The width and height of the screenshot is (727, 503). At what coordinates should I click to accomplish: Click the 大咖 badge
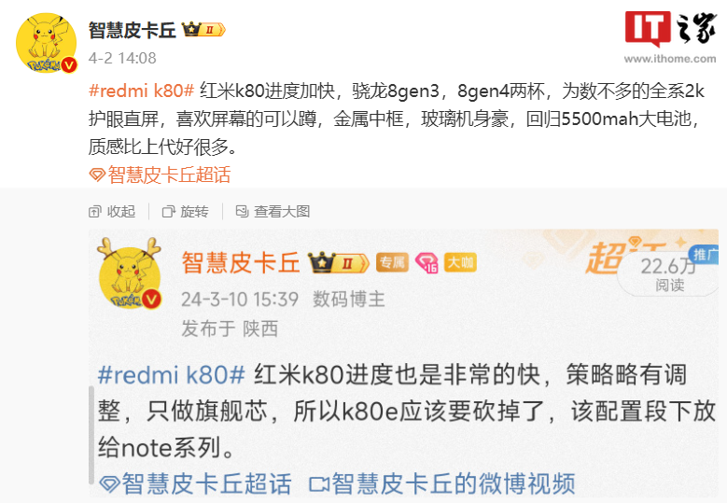(460, 263)
